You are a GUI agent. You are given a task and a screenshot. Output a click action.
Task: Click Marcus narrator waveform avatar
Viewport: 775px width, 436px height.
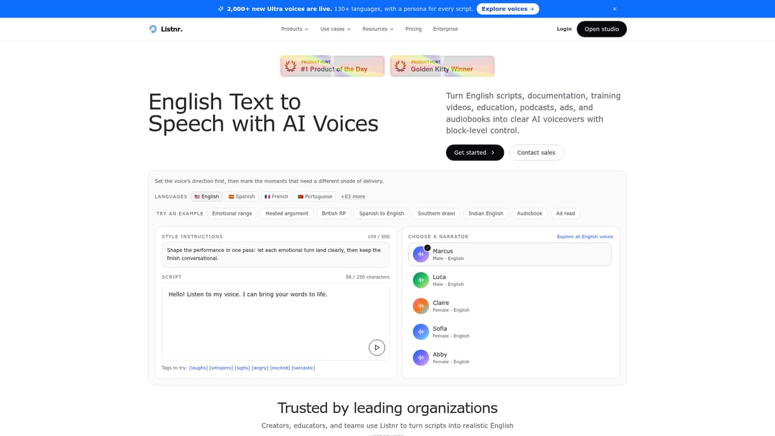coord(421,254)
